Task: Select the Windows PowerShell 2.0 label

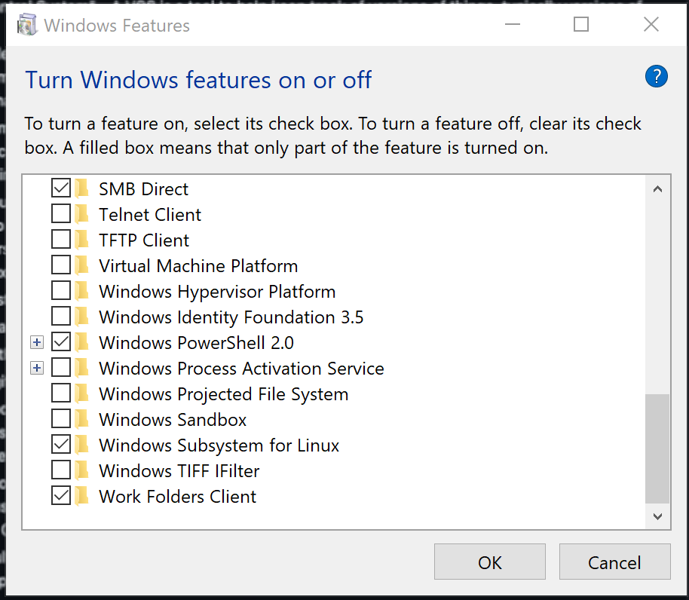Action: 196,343
